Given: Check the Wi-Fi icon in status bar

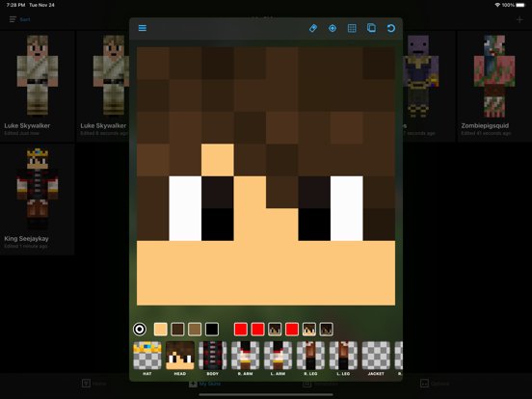Looking at the screenshot, I should pyautogui.click(x=497, y=5).
